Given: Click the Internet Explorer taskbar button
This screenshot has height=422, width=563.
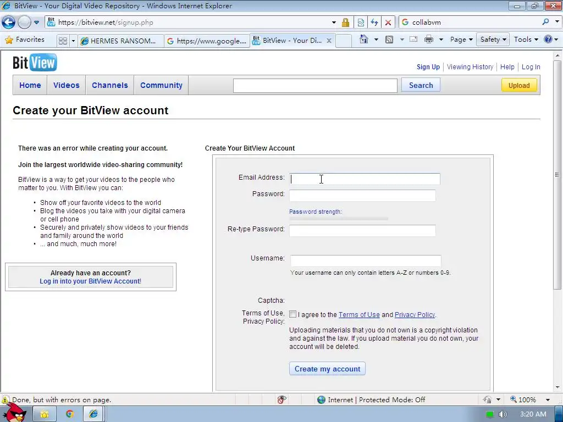Looking at the screenshot, I should (x=94, y=414).
